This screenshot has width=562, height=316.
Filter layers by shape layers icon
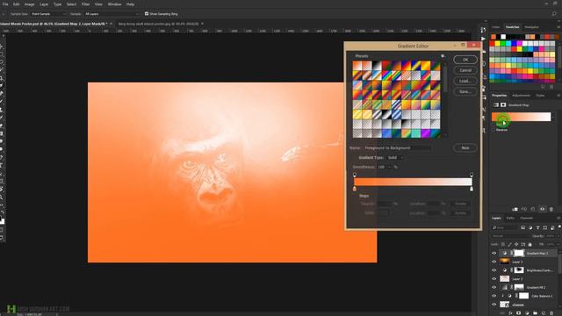pos(545,227)
